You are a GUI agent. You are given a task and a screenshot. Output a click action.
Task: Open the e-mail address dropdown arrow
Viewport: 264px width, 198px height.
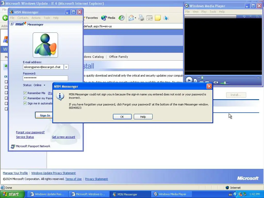(66, 67)
